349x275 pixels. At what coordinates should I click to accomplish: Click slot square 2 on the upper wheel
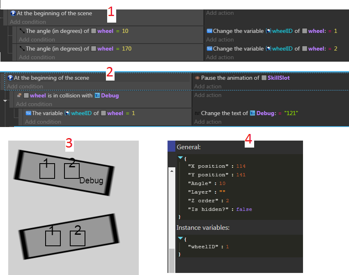point(72,171)
